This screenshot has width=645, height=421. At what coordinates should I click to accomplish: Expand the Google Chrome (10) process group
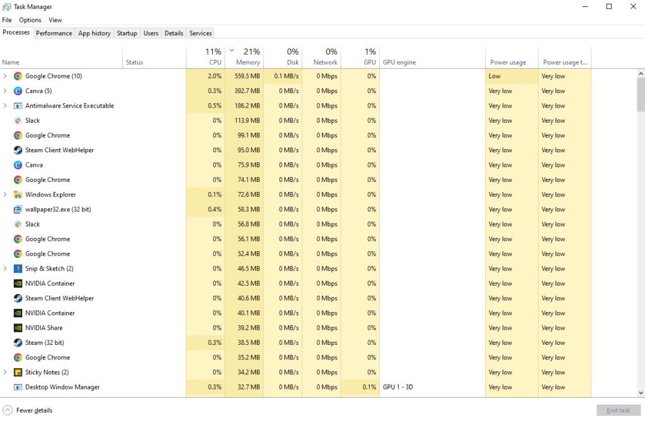[5, 76]
